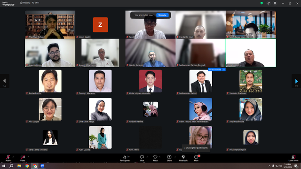The image size is (301, 169).
Task: Expand the Audio options arrow
Action: coord(13,157)
